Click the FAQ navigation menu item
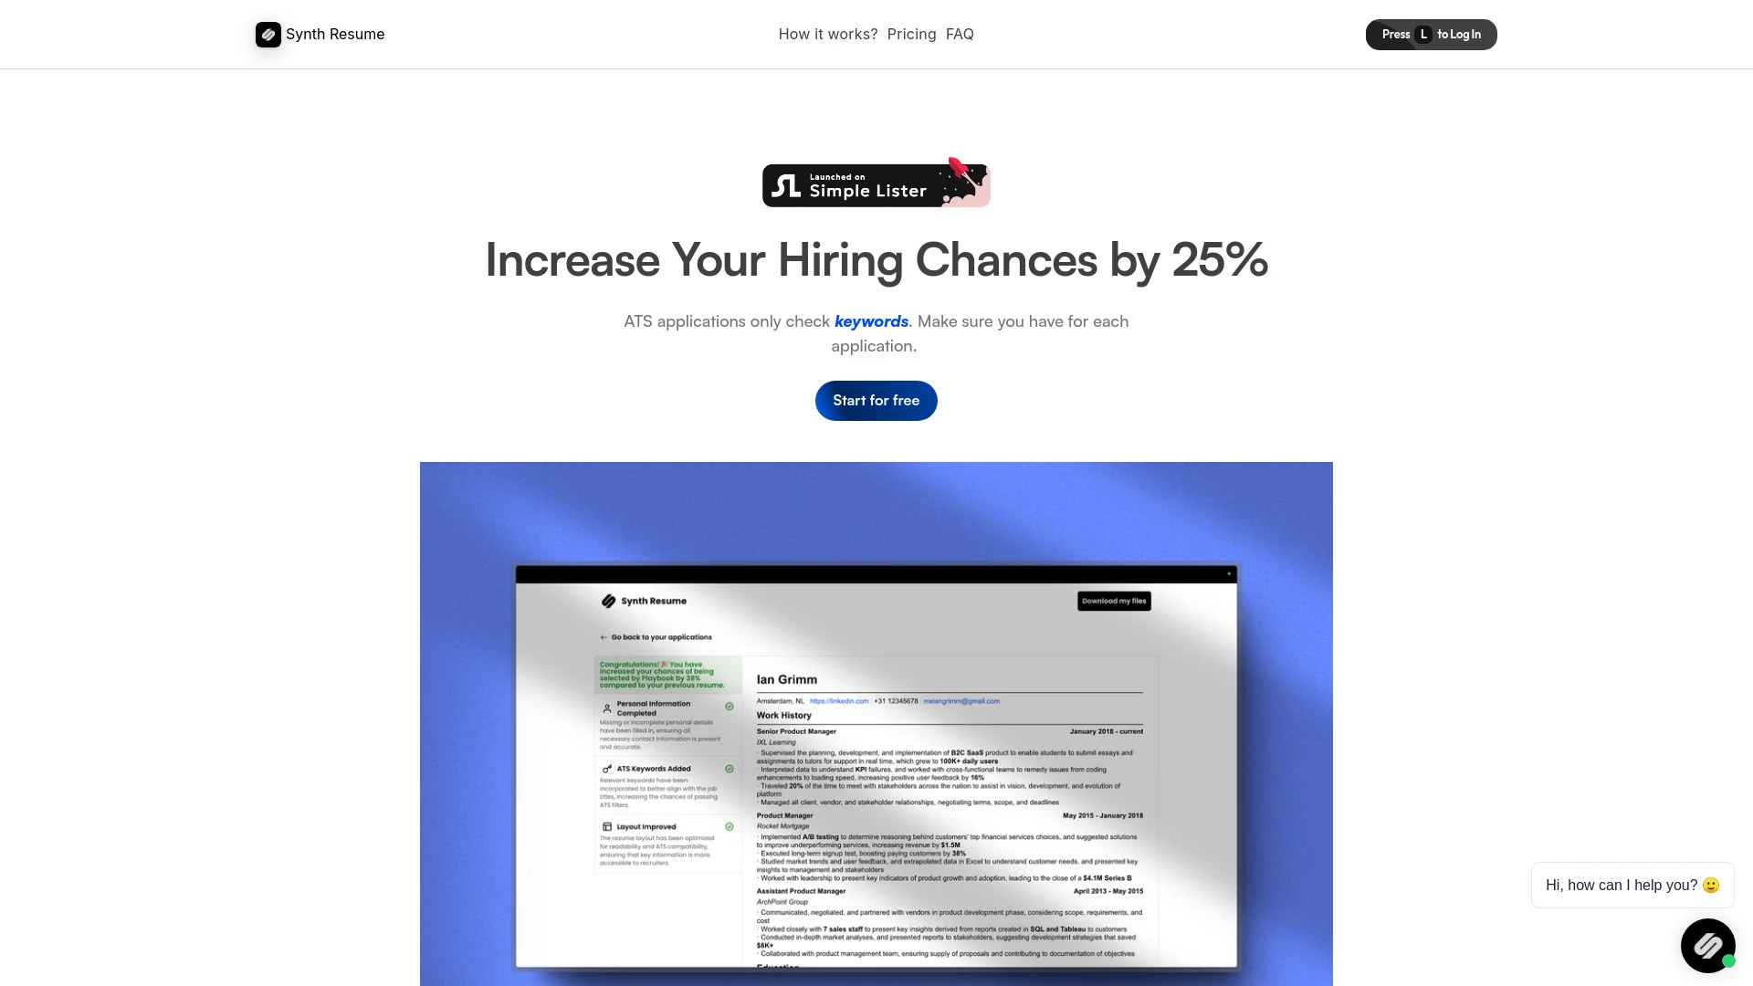The height and width of the screenshot is (986, 1753). point(960,34)
